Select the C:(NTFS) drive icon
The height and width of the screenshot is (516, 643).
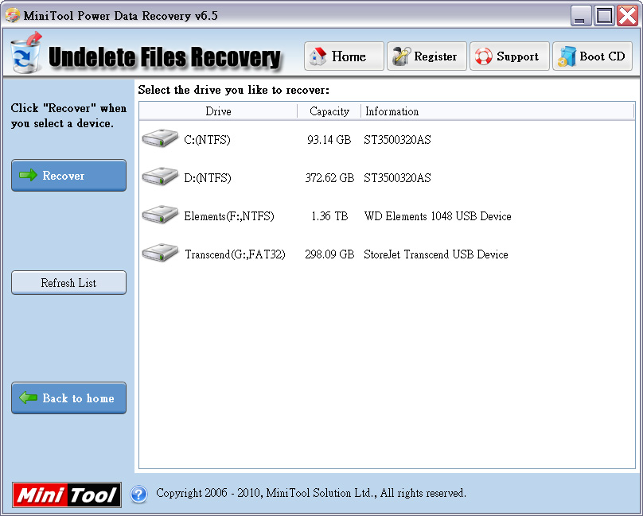[x=160, y=138]
